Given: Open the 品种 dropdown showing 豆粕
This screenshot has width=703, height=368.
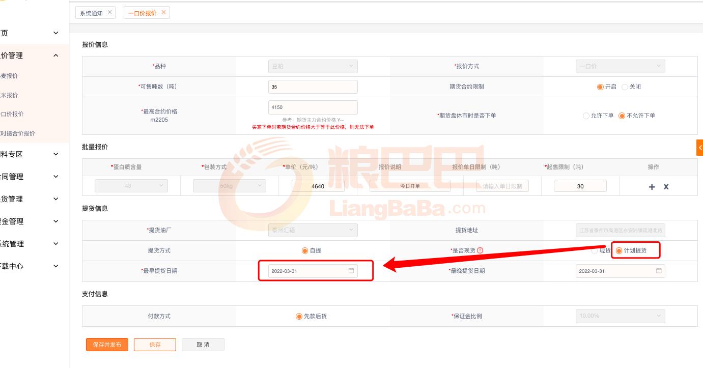Looking at the screenshot, I should pyautogui.click(x=313, y=66).
